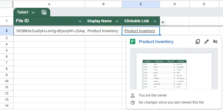Select the column D header
223x110 pixels.
click(x=175, y=4)
